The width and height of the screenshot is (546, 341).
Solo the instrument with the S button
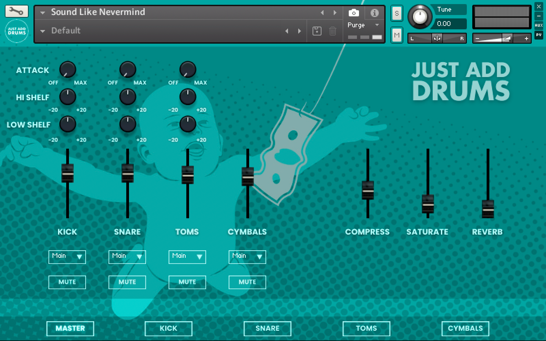[397, 14]
